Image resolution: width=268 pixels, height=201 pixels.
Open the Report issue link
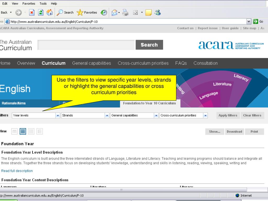[208, 28]
